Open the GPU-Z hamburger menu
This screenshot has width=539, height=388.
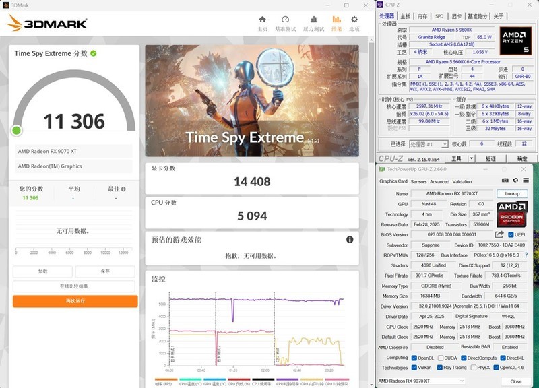click(x=526, y=181)
